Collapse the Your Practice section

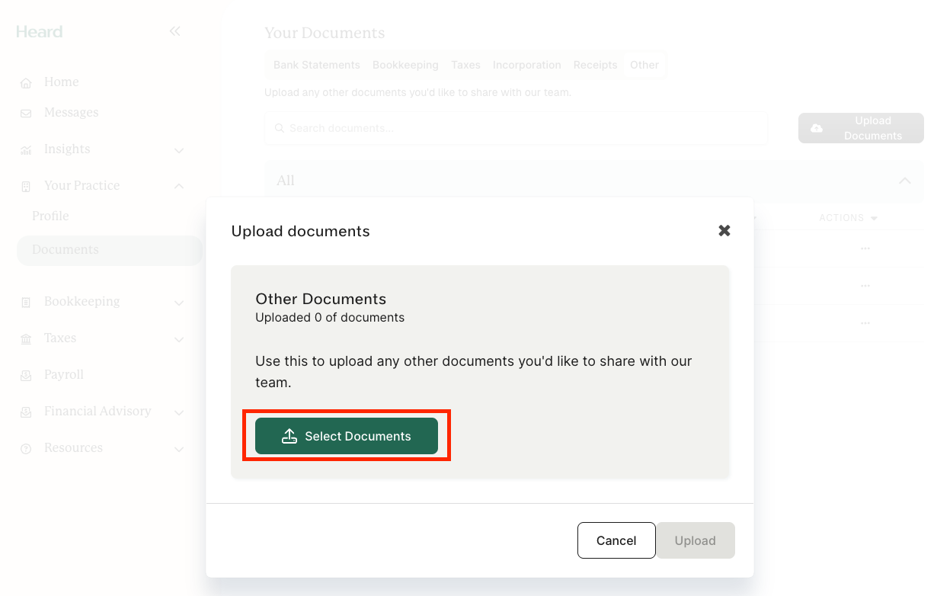(180, 185)
